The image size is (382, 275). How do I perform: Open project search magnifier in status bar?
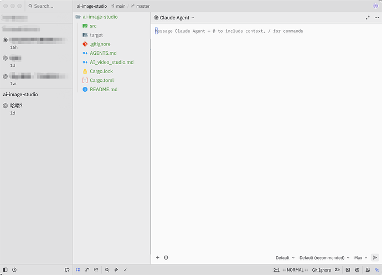107,269
